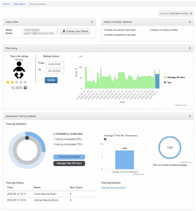Toggle the Average Over All Users pill
This screenshot has width=196, height=211.
point(69,163)
